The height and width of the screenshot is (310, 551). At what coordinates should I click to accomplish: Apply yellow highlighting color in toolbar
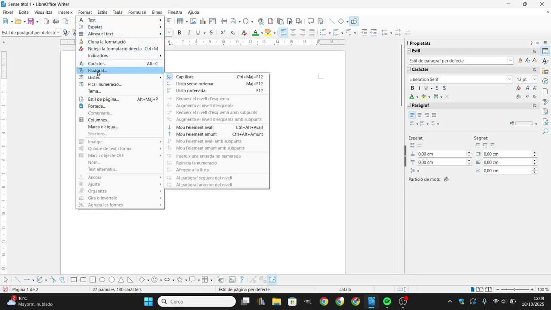coord(268,33)
